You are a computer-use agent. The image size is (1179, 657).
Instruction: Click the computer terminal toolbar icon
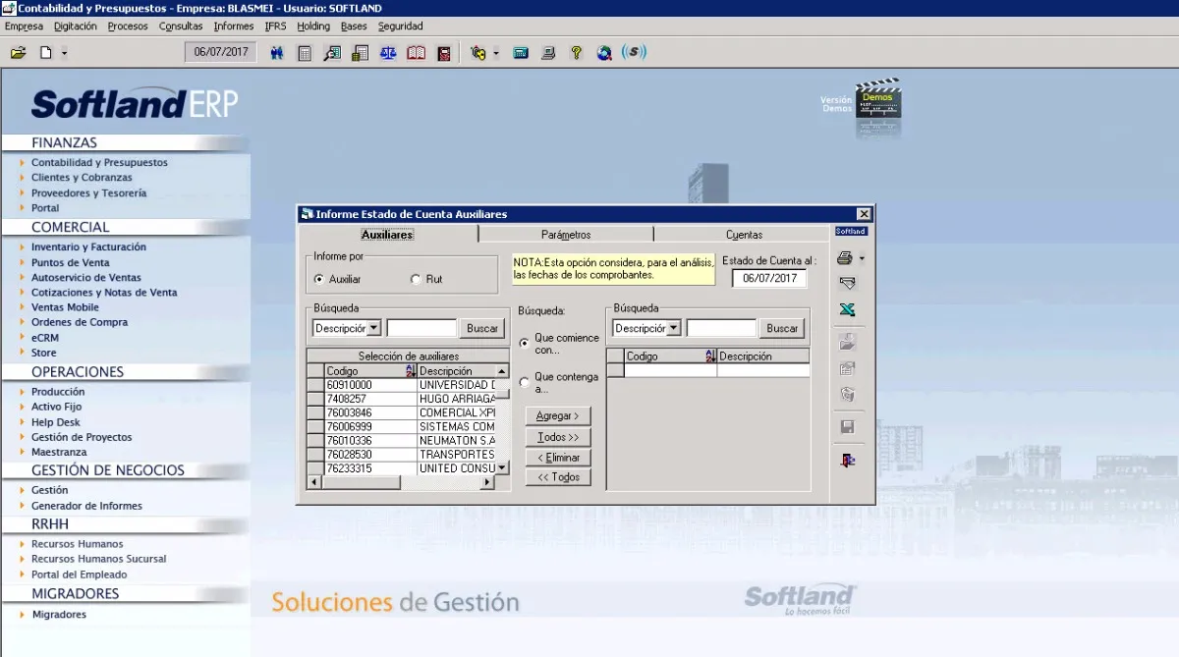pos(548,52)
